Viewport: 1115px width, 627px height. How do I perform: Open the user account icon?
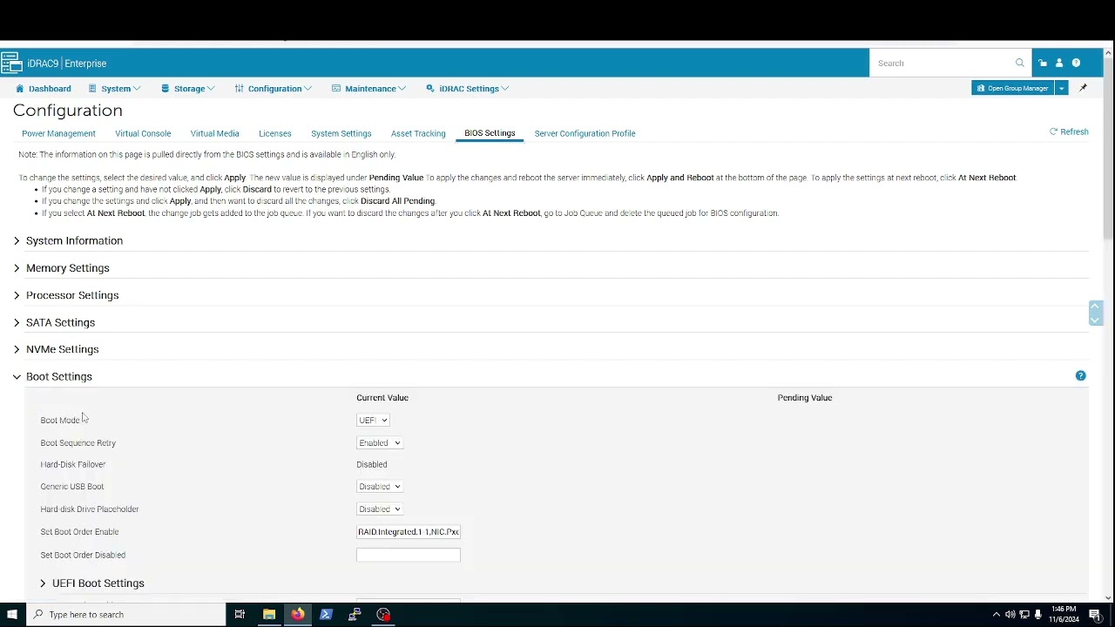click(1059, 63)
